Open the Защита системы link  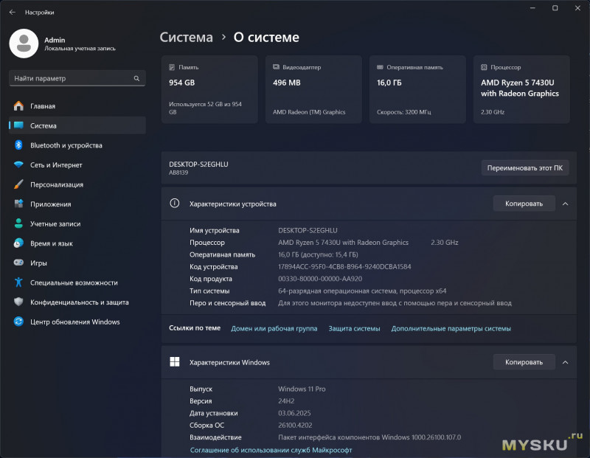[x=354, y=328]
